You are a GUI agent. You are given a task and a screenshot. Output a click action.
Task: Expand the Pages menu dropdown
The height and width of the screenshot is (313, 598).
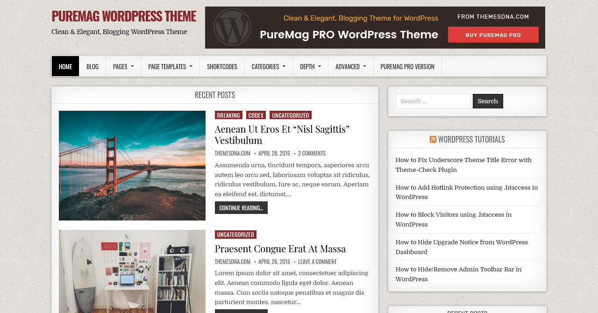click(x=123, y=66)
